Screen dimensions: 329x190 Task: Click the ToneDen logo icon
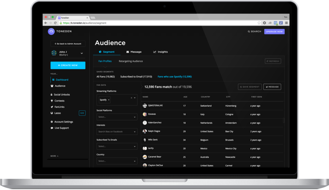coord(51,32)
